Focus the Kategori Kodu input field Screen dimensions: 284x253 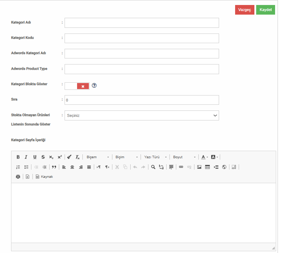click(142, 38)
